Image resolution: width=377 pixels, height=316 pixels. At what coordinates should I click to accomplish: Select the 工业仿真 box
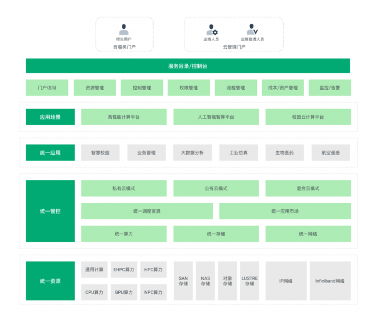[238, 152]
